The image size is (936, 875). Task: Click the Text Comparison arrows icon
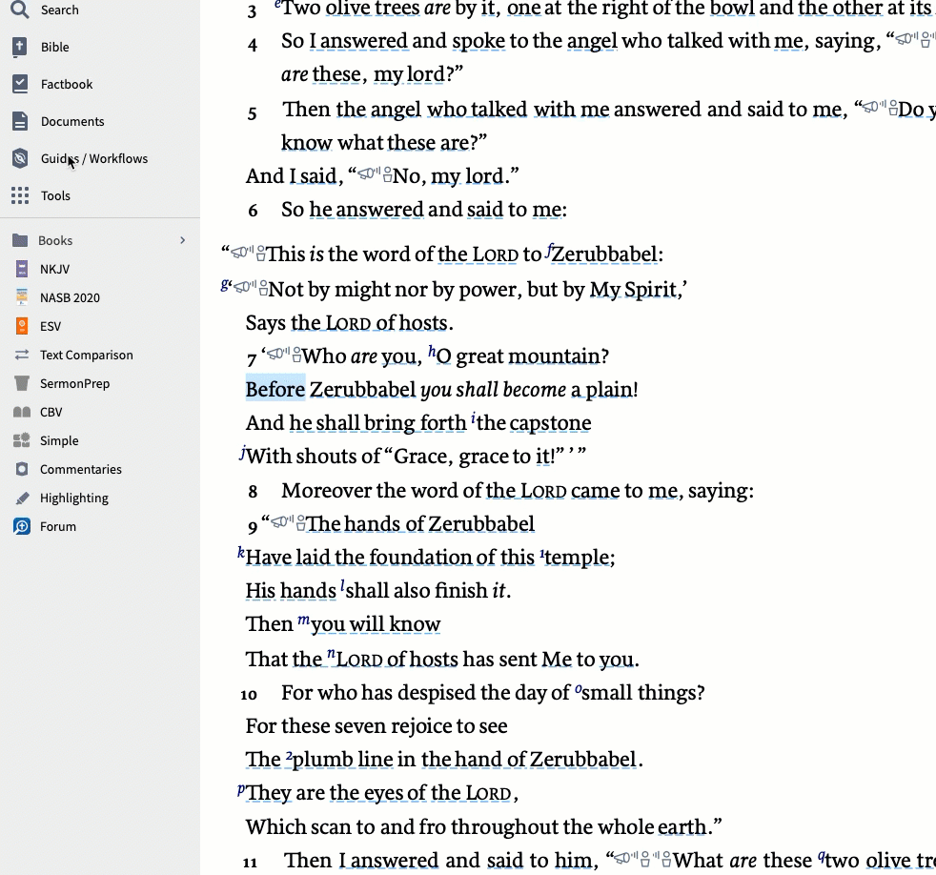point(22,355)
